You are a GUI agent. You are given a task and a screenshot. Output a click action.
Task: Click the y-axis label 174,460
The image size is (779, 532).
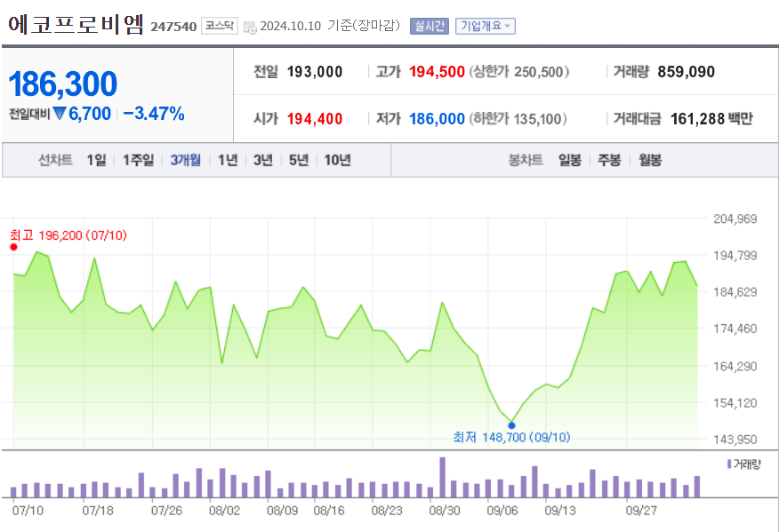pyautogui.click(x=735, y=329)
